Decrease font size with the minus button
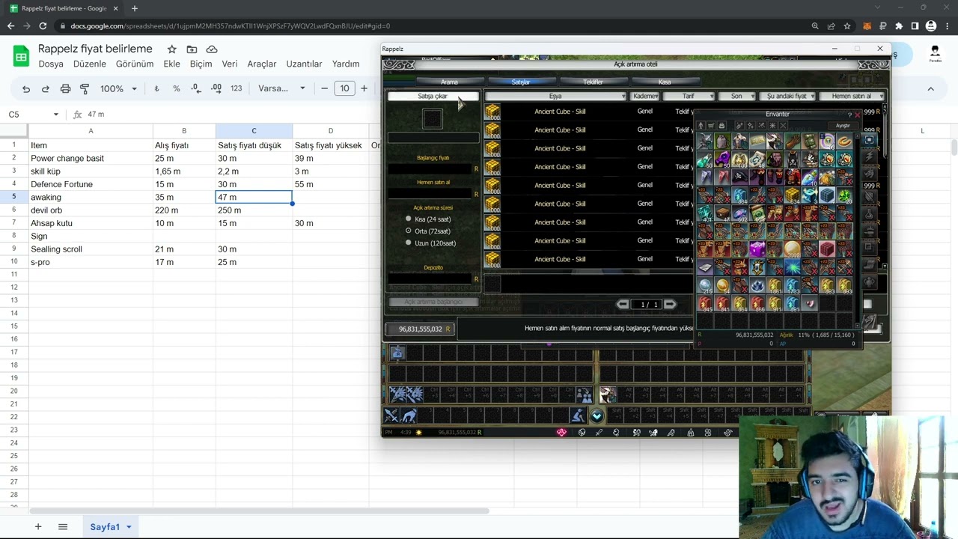Viewport: 958px width, 539px height. 324,88
